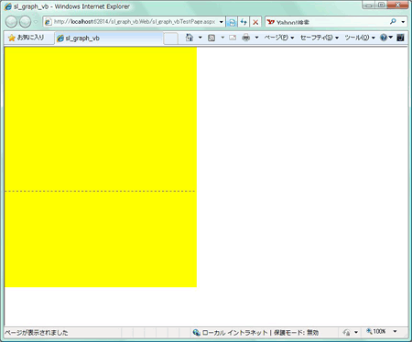Click the browser Back button
The image size is (412, 342).
point(11,22)
